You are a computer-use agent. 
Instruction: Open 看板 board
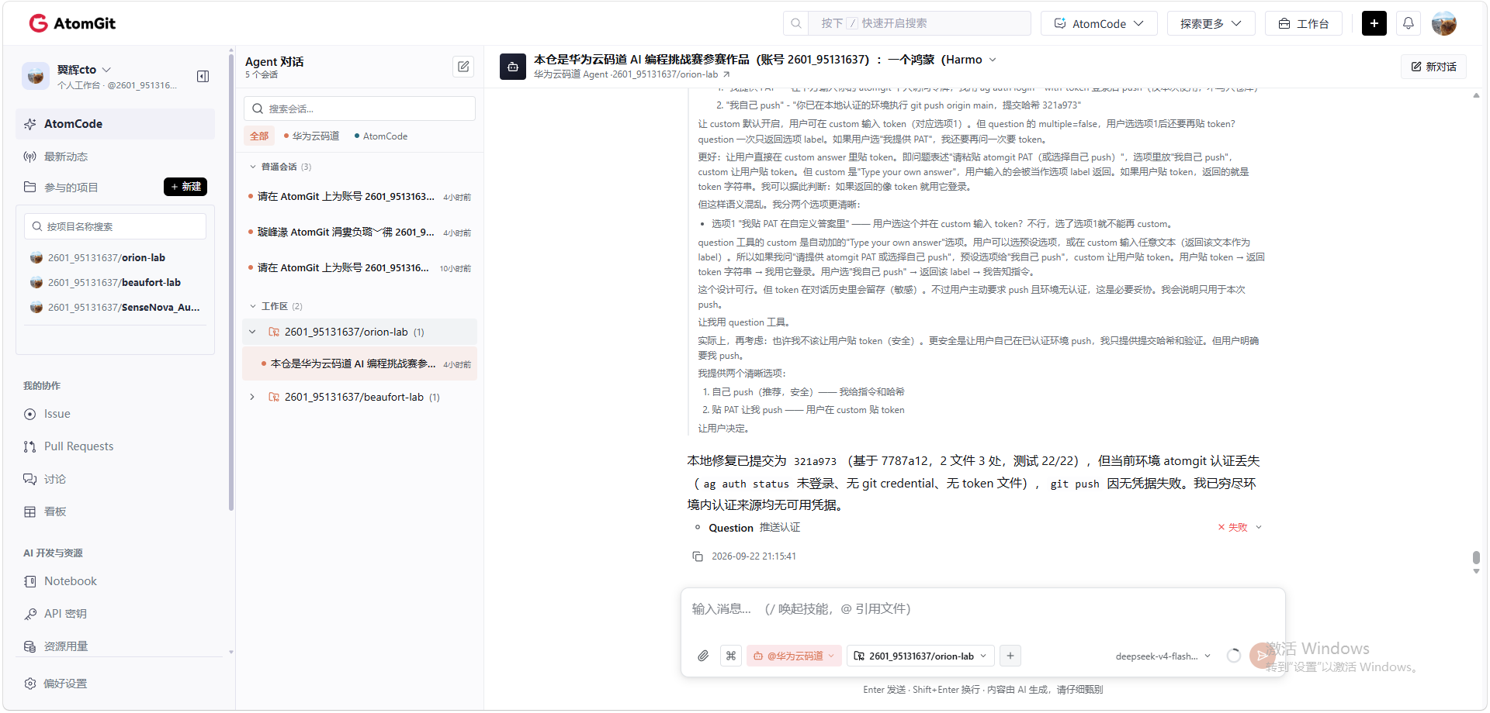(x=45, y=511)
